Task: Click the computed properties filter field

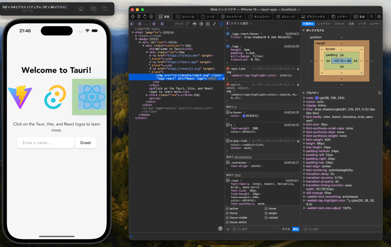Action: click(x=342, y=229)
